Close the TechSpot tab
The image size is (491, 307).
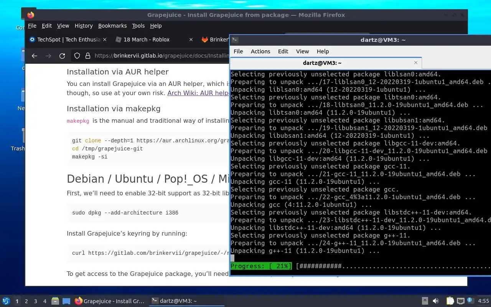tap(105, 40)
